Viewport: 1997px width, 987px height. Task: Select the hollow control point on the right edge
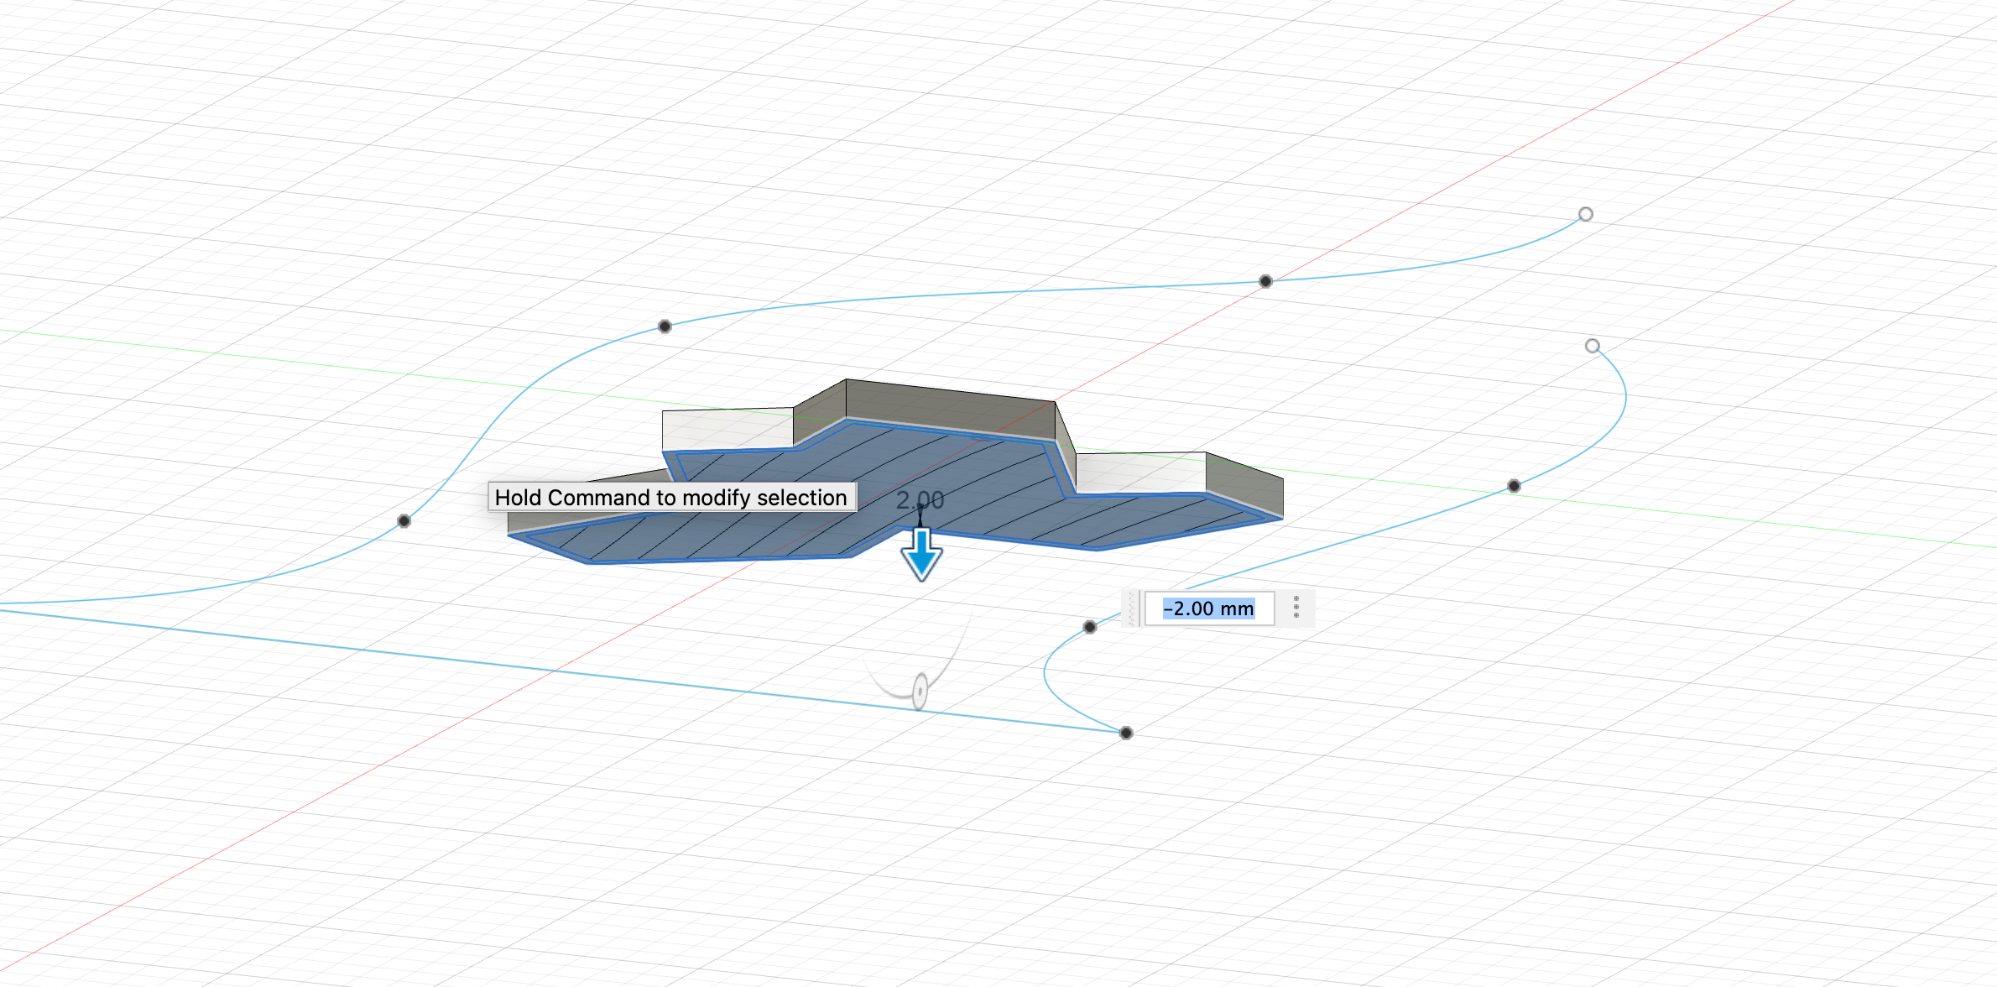coord(1591,345)
